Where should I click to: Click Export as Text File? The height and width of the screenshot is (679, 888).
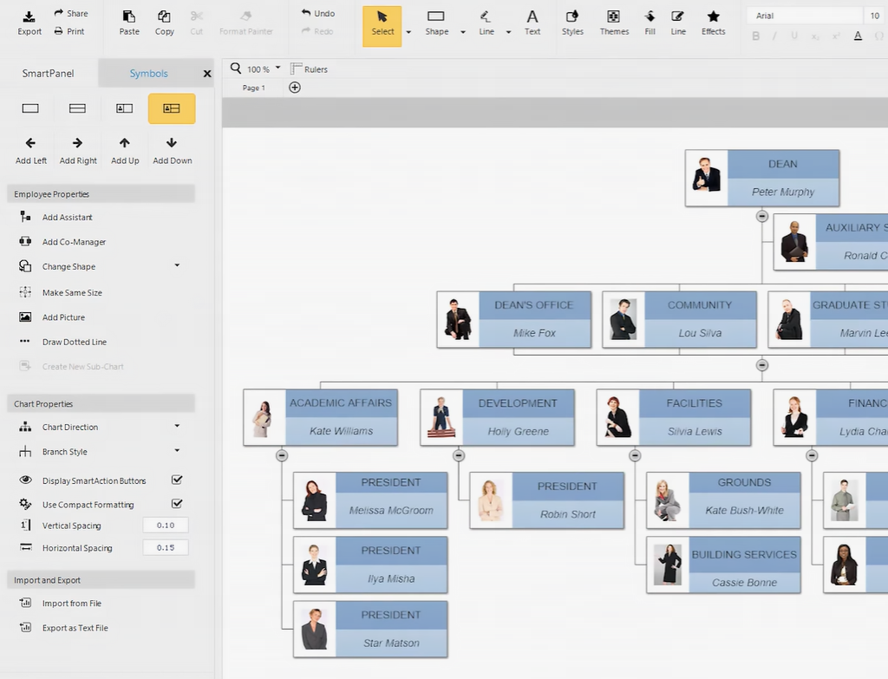63,628
